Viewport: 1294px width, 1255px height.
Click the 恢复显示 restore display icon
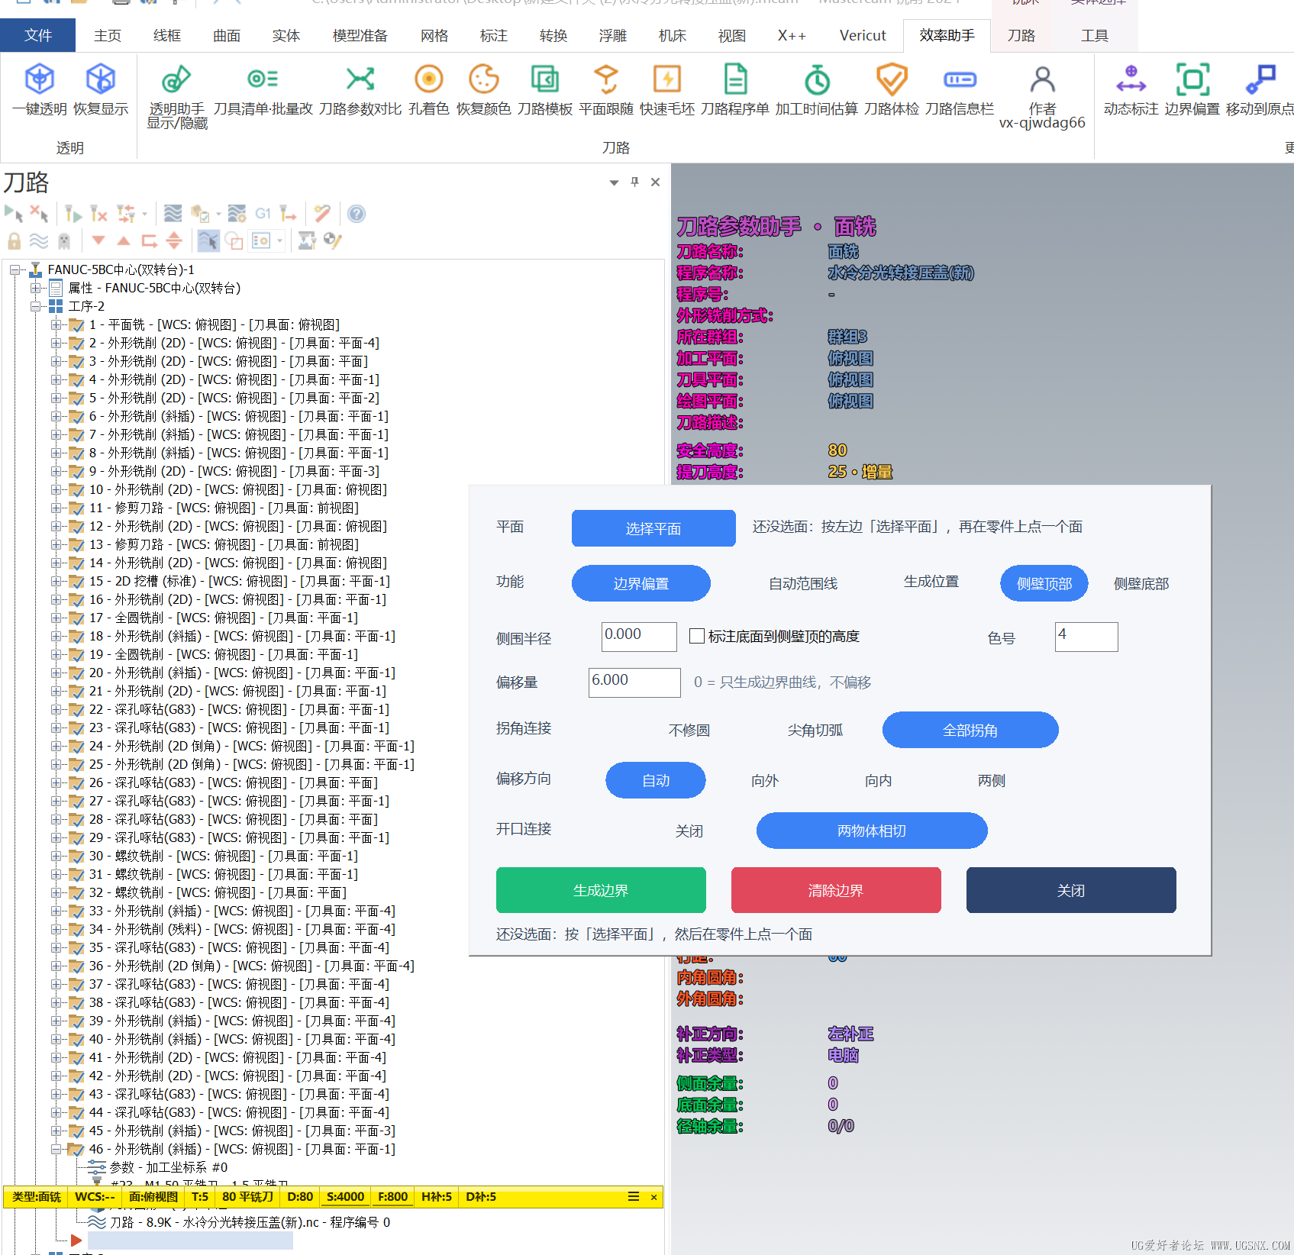click(100, 79)
